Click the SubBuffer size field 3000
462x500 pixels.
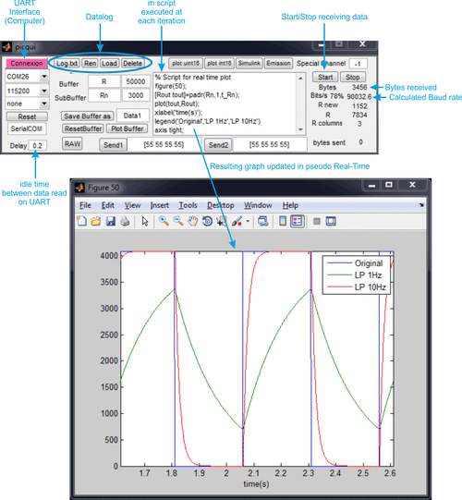click(x=136, y=95)
